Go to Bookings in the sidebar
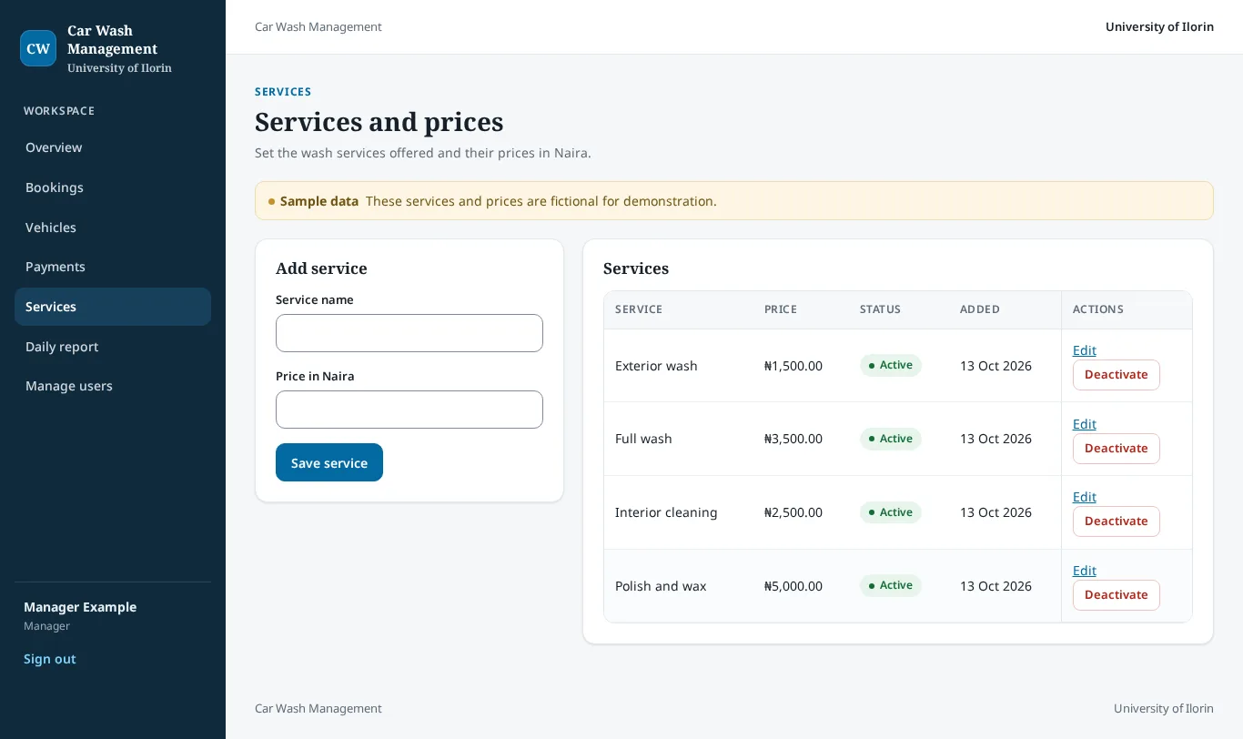1243x739 pixels. tap(113, 187)
